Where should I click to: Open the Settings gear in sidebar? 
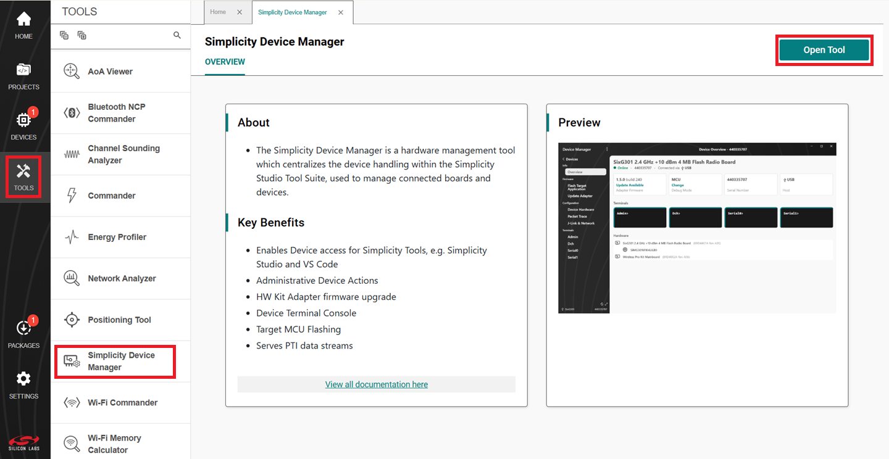point(23,385)
